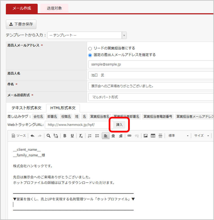The image size is (214, 220).
Task: Open the テンプレート dropdown
Action: [x=87, y=35]
